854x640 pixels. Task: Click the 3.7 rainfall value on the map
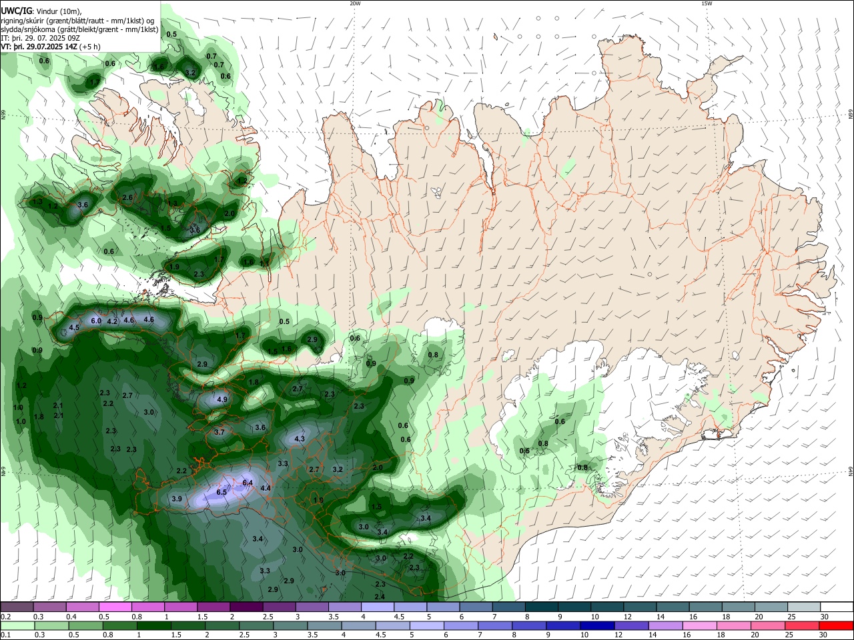coord(220,433)
